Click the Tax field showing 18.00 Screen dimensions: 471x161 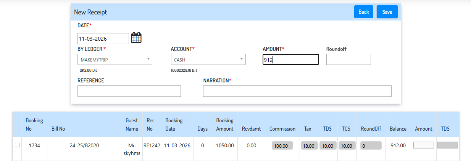[x=309, y=146]
